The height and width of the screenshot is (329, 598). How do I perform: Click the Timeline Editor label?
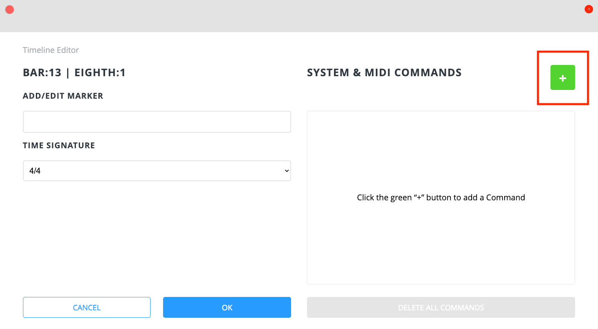click(50, 50)
